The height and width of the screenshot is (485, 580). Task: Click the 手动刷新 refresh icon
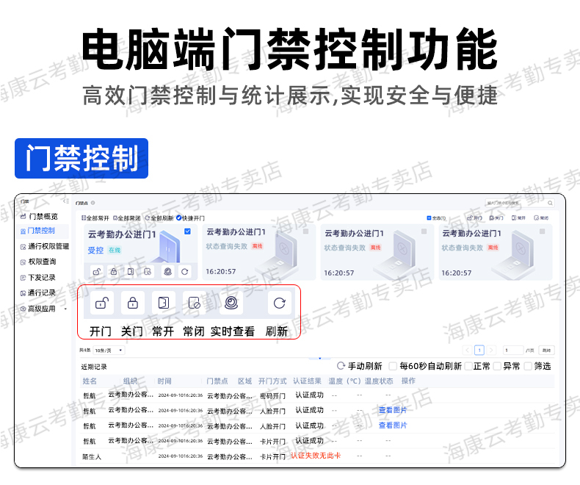(341, 366)
